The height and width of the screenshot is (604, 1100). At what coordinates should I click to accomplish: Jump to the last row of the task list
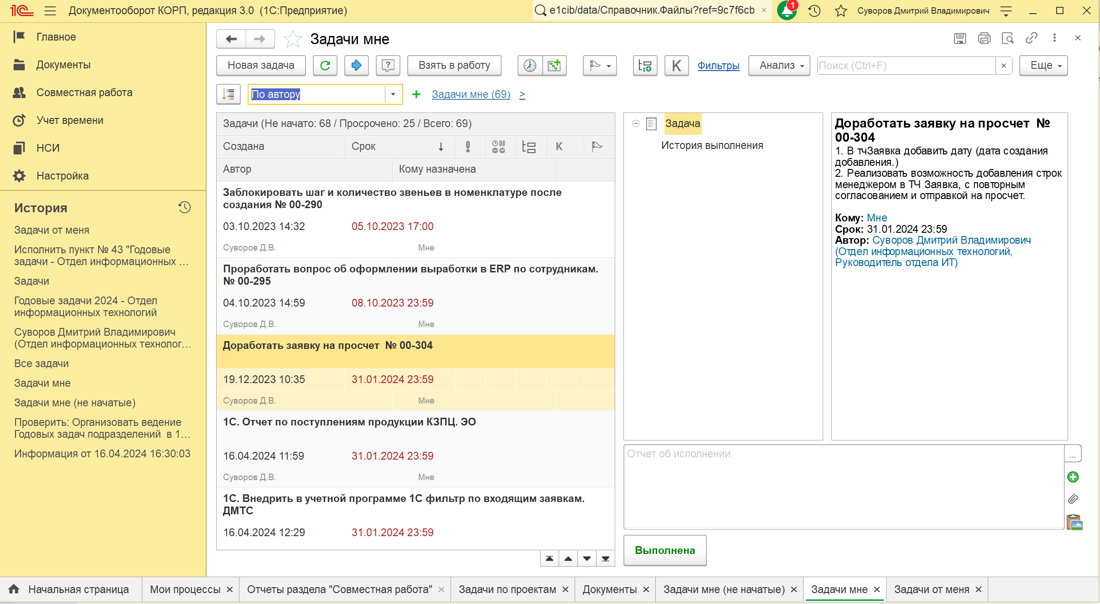click(x=606, y=558)
